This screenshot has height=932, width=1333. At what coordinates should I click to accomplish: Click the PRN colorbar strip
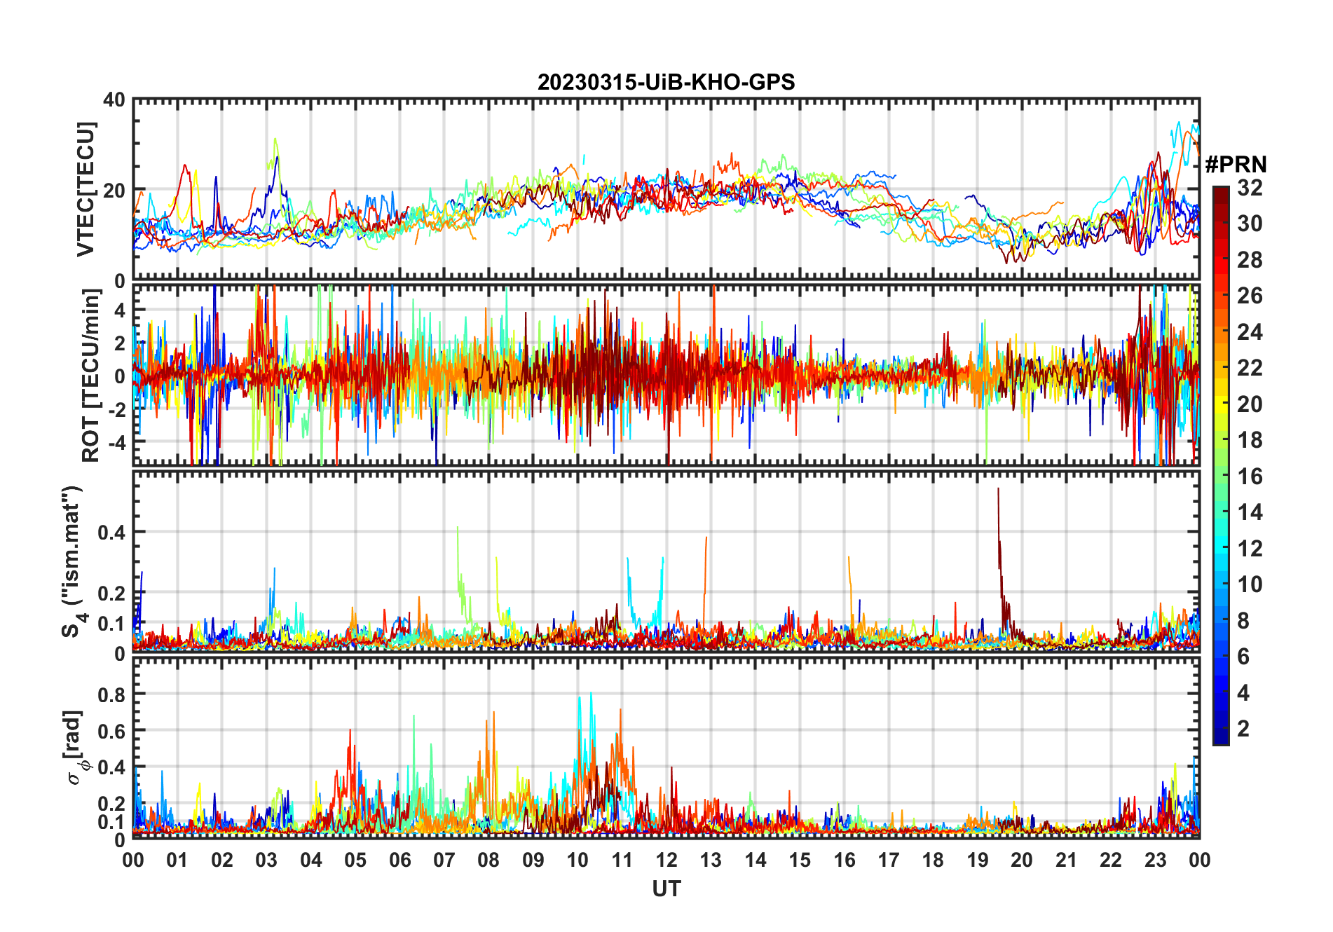tap(1221, 465)
